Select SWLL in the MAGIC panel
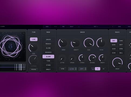 (x=121, y=53)
